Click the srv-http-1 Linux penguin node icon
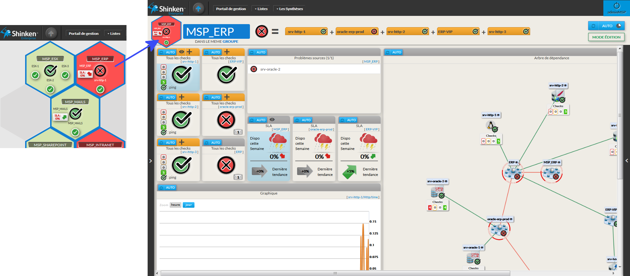This screenshot has width=630, height=276. click(491, 126)
